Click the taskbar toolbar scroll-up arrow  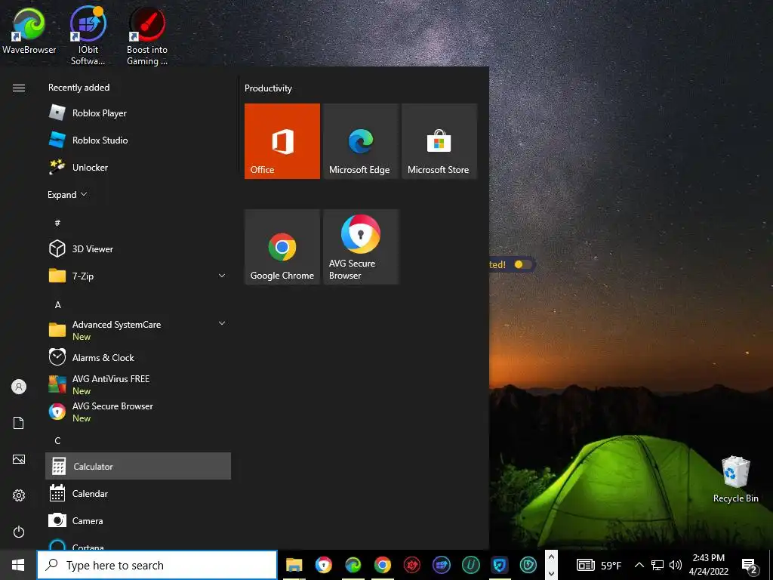pyautogui.click(x=551, y=557)
